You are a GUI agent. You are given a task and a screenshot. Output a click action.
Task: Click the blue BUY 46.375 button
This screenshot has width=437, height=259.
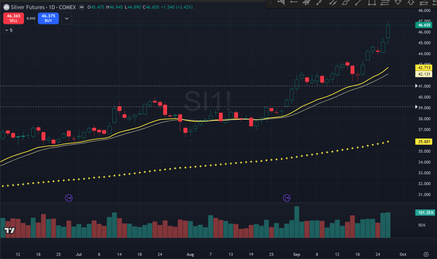[x=48, y=18]
